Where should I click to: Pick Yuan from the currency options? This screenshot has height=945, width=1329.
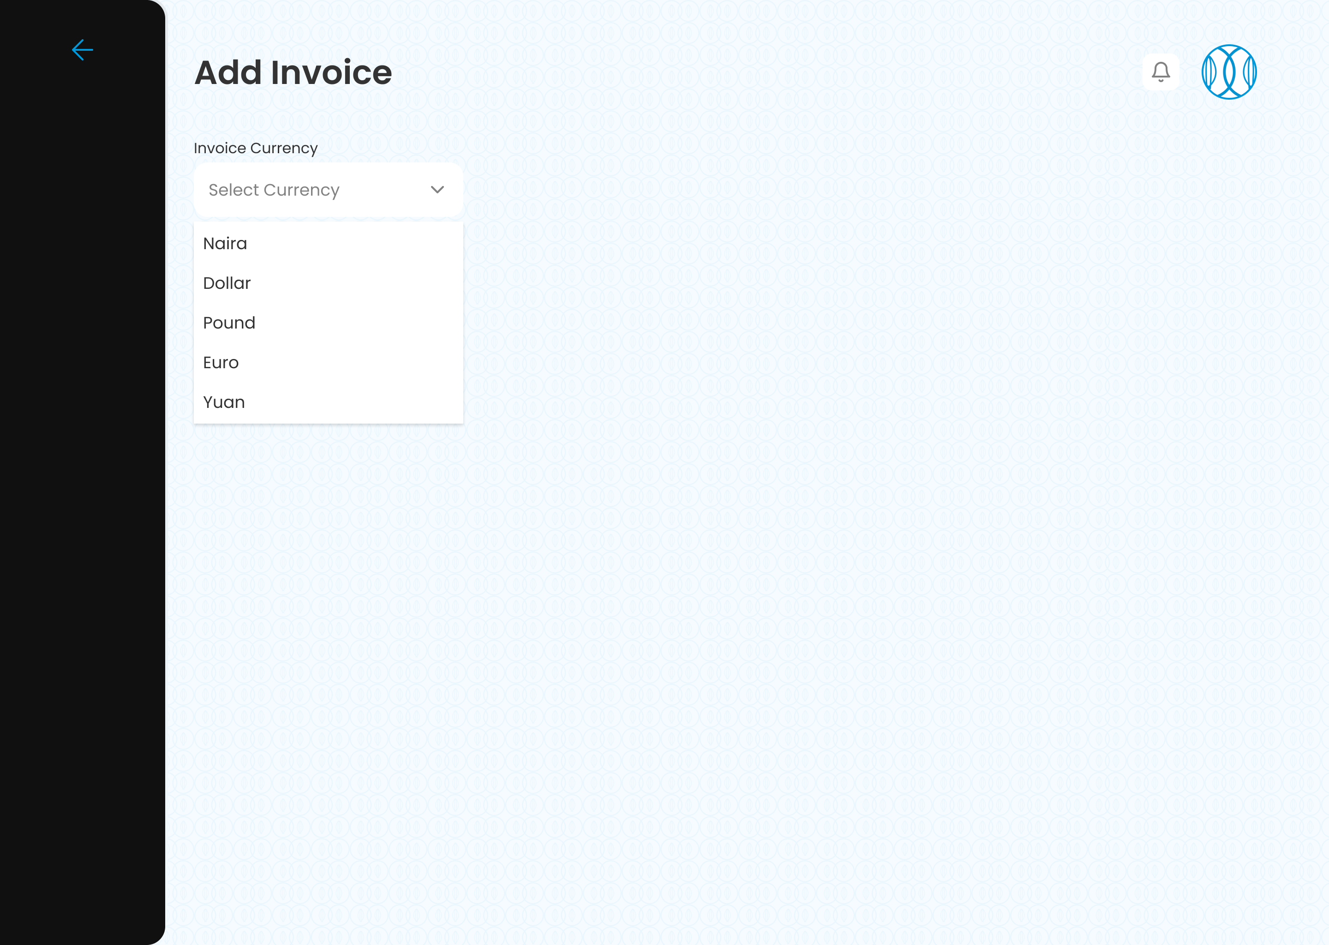click(328, 402)
